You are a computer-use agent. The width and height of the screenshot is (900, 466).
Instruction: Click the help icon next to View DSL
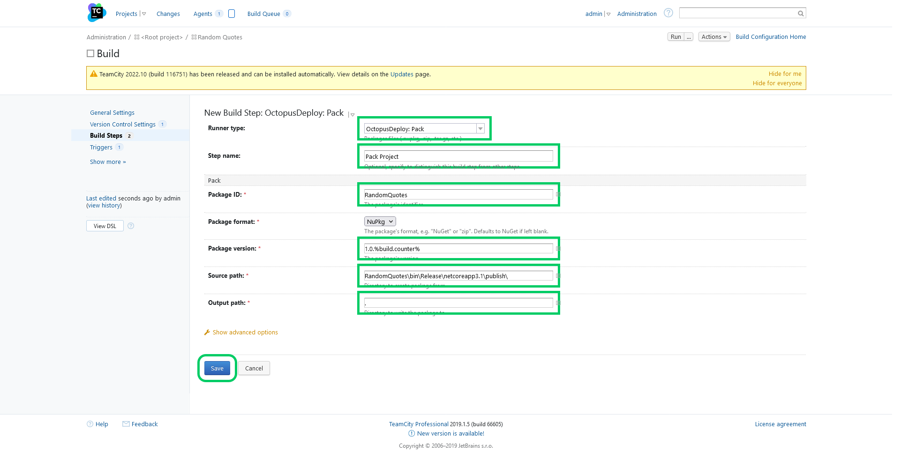pos(131,226)
